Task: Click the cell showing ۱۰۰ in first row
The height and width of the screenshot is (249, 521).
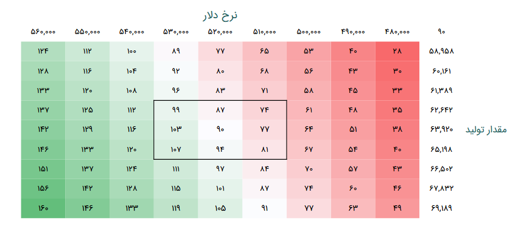Action: [x=131, y=51]
